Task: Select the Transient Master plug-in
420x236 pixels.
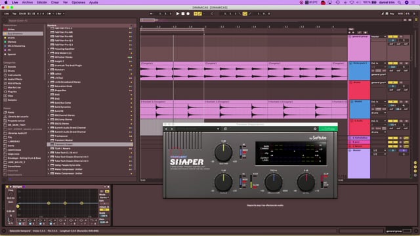Action: click(x=90, y=140)
